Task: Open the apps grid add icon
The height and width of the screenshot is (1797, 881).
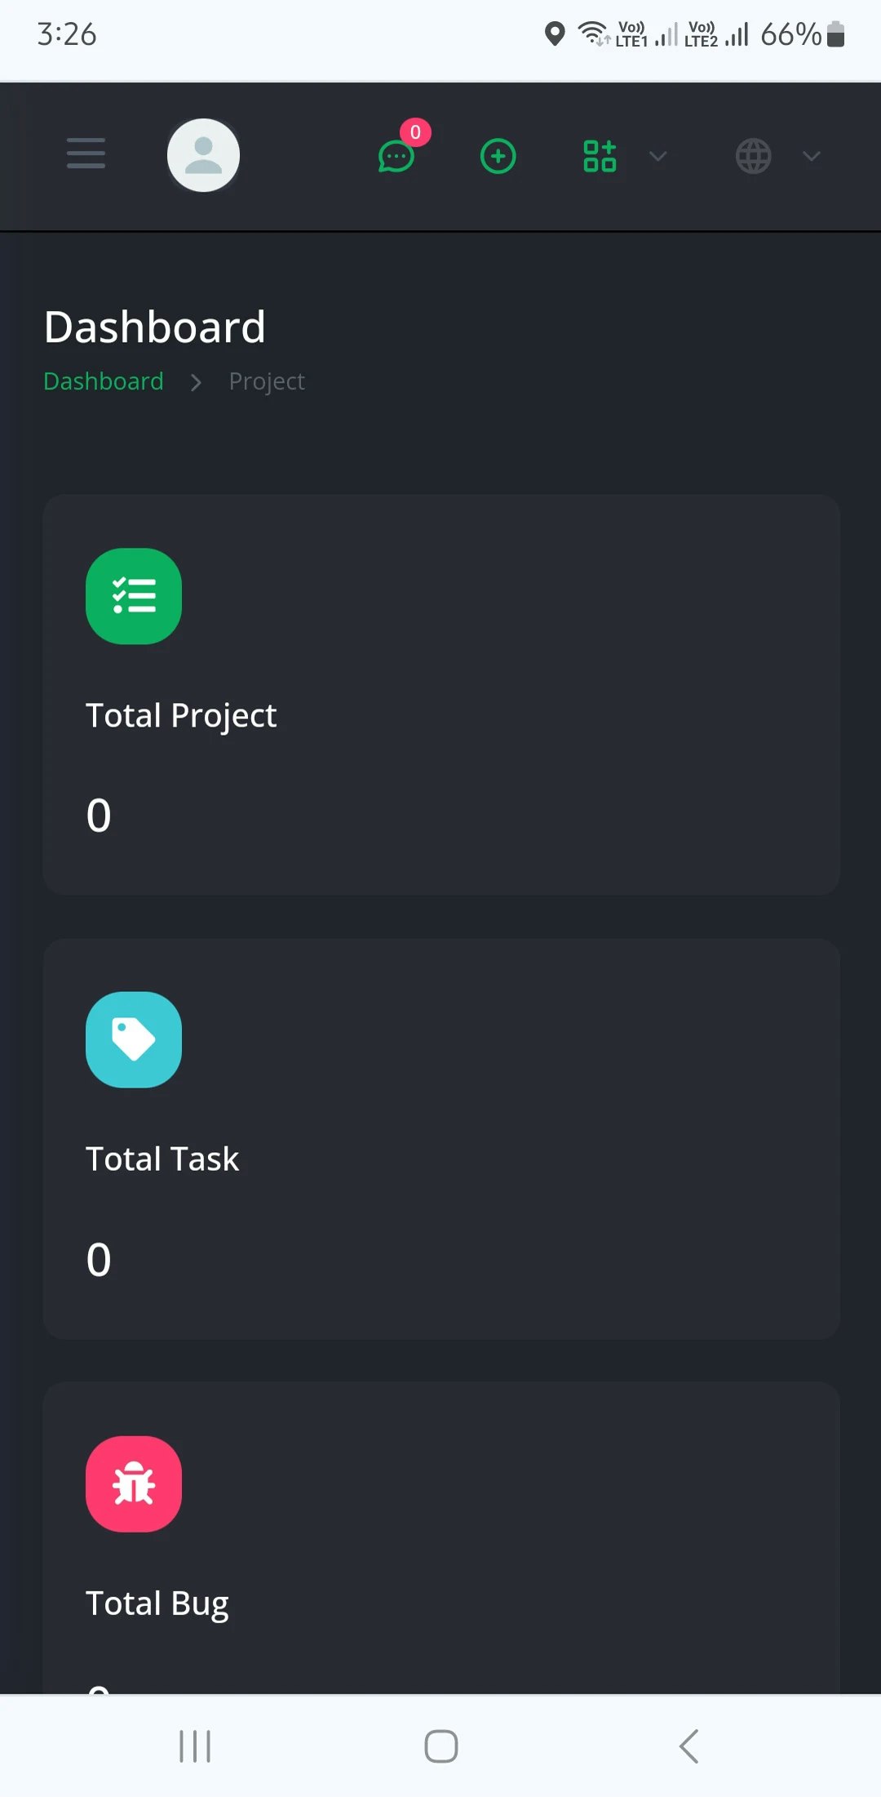Action: pos(600,156)
